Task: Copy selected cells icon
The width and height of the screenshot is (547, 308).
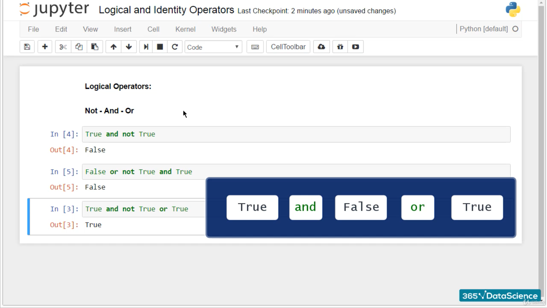Action: [x=79, y=47]
